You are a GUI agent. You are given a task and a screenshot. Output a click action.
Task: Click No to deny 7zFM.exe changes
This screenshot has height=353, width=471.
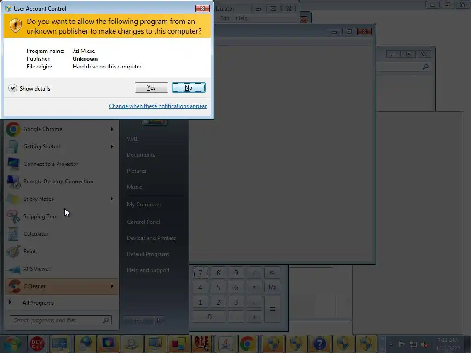pyautogui.click(x=189, y=88)
